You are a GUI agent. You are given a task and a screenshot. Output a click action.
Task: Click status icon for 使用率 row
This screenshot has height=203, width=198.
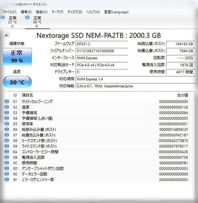[7, 124]
